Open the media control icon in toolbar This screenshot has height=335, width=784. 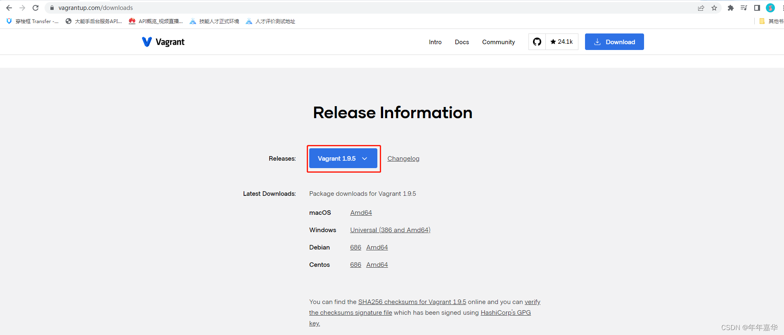click(744, 8)
